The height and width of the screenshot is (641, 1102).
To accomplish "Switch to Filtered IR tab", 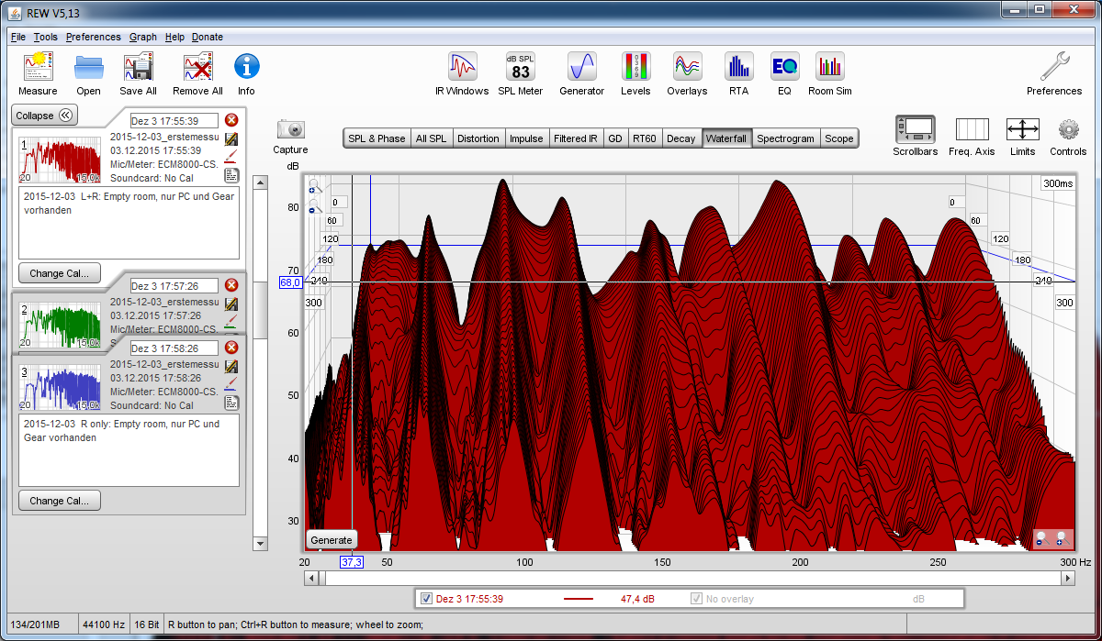I will click(x=576, y=138).
